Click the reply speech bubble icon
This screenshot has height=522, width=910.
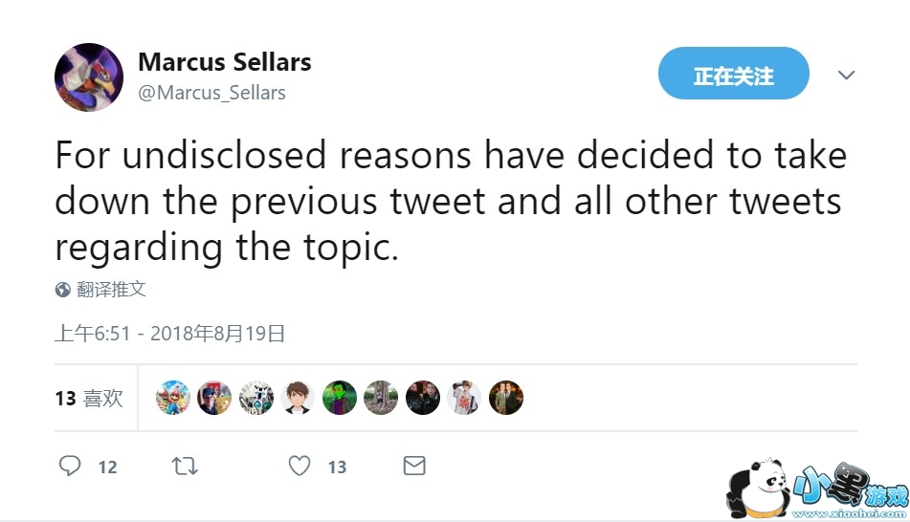coord(70,466)
